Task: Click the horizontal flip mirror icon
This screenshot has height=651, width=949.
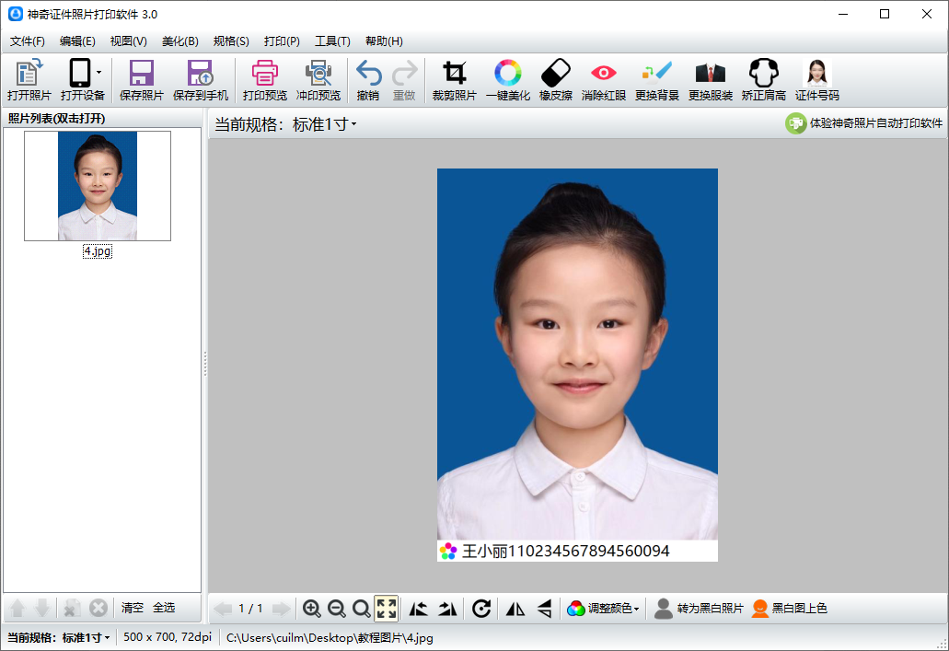Action: tap(515, 608)
